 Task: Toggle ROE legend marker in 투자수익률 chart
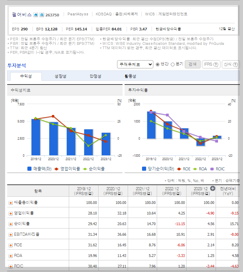[x=179, y=169]
